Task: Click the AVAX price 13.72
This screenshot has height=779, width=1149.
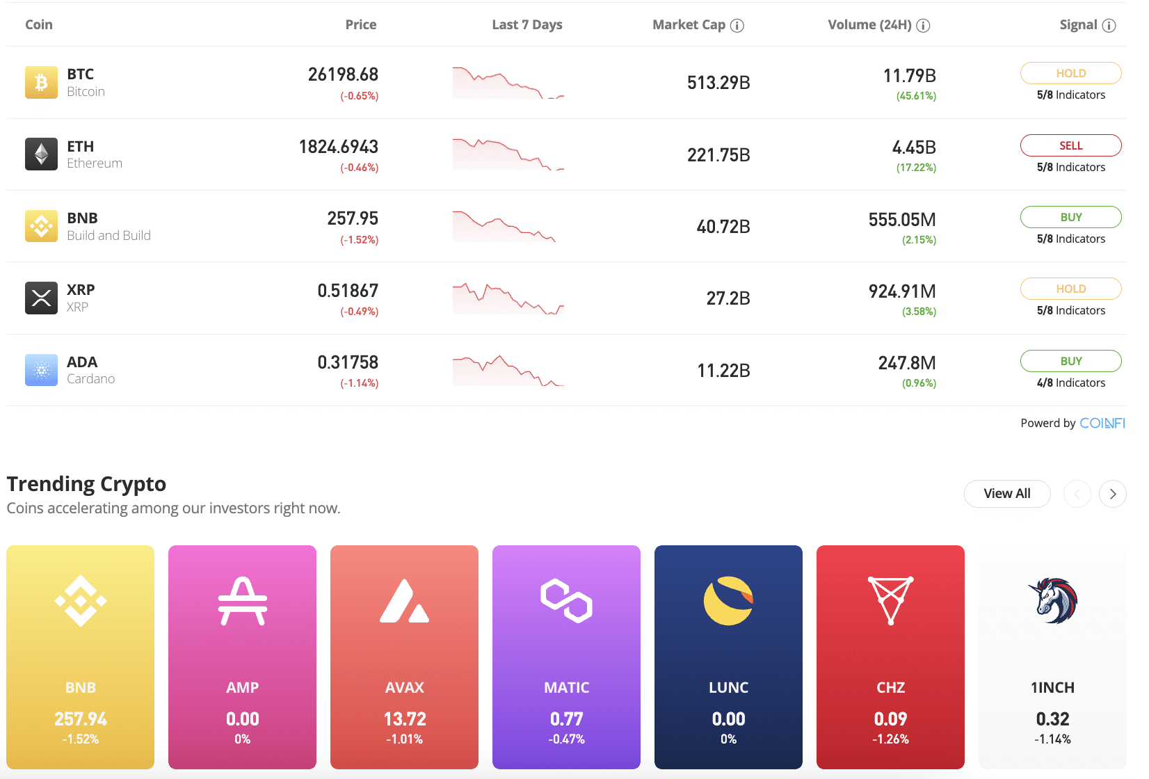Action: [x=405, y=719]
